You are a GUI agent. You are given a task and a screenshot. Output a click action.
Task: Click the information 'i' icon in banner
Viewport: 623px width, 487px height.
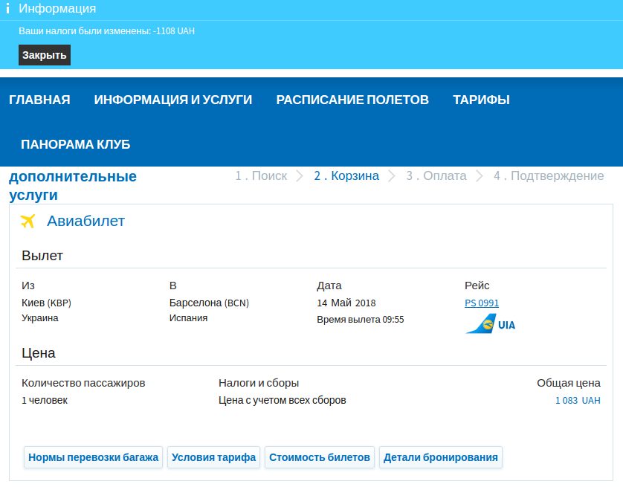pyautogui.click(x=7, y=9)
